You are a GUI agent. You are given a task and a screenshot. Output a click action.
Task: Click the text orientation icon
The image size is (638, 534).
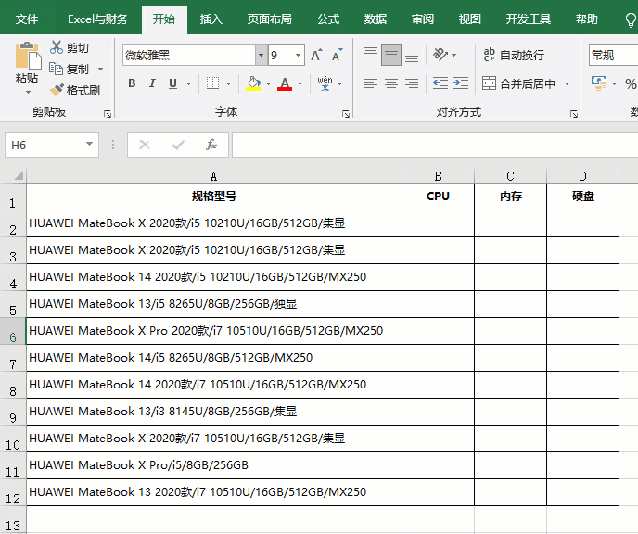[440, 55]
